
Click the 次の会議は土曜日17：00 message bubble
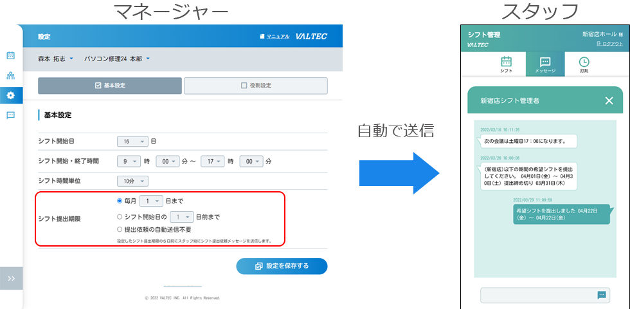tap(526, 141)
